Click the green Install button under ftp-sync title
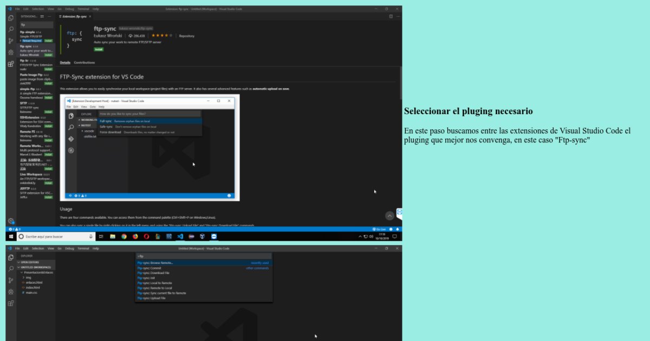Screen dimensions: 650x341 [x=99, y=49]
